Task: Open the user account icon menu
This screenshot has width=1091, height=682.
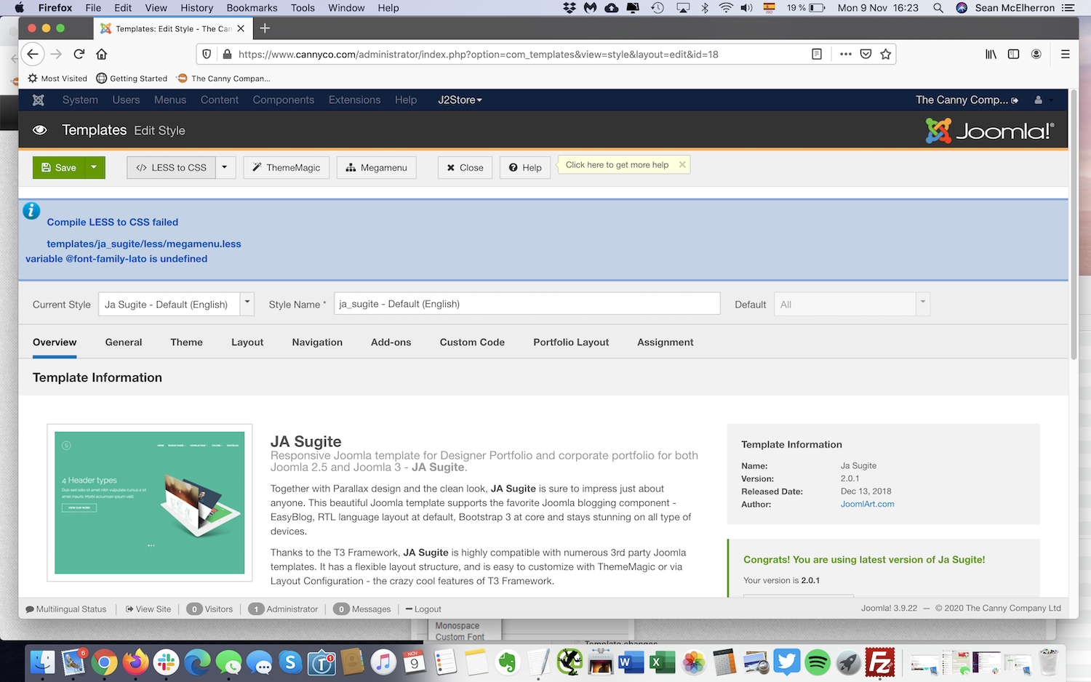Action: point(1038,100)
